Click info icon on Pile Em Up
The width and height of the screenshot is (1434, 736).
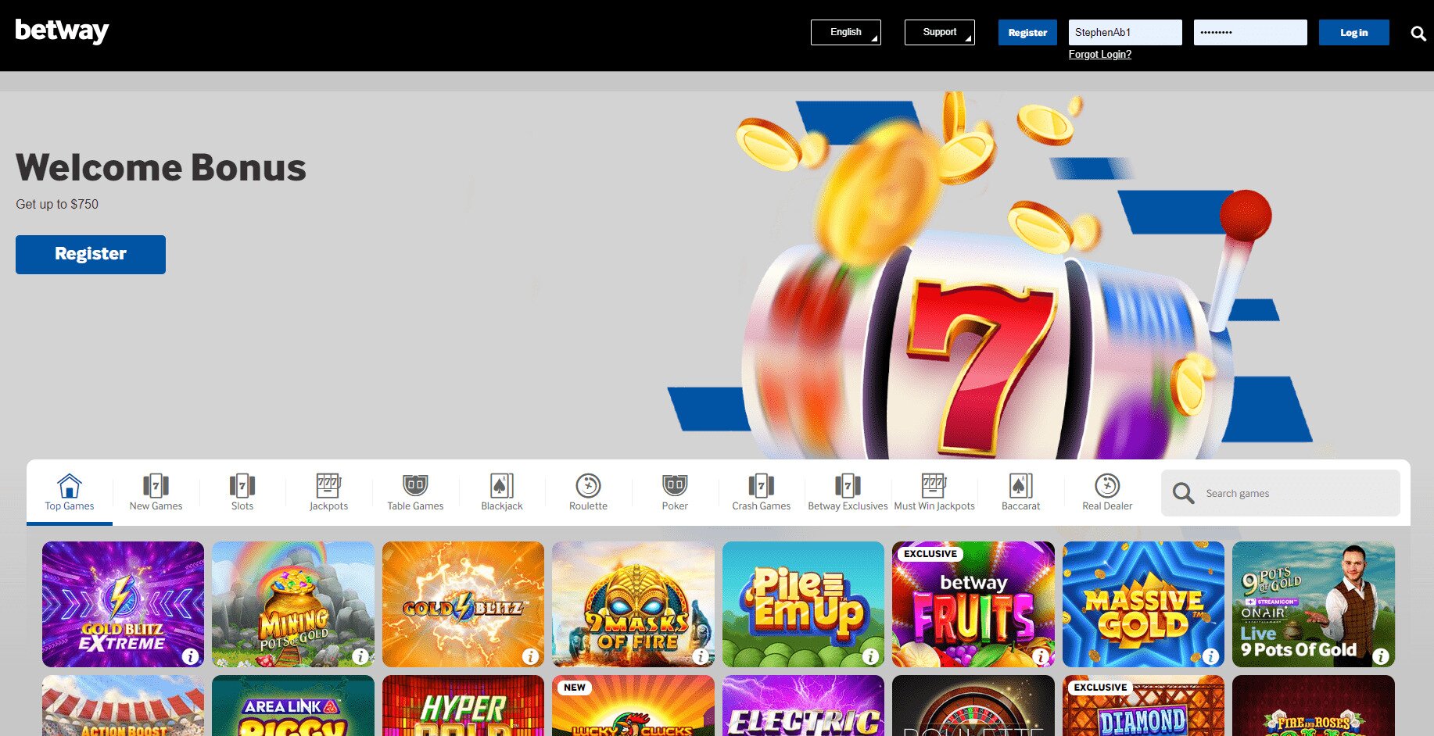[870, 656]
